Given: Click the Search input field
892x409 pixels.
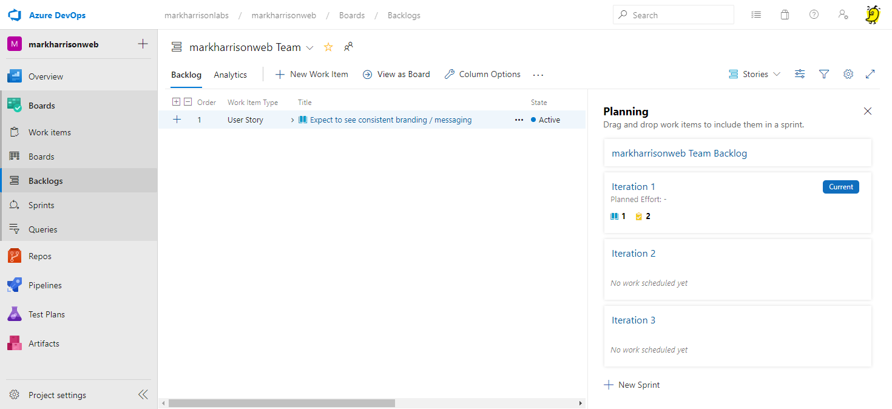Looking at the screenshot, I should point(674,15).
